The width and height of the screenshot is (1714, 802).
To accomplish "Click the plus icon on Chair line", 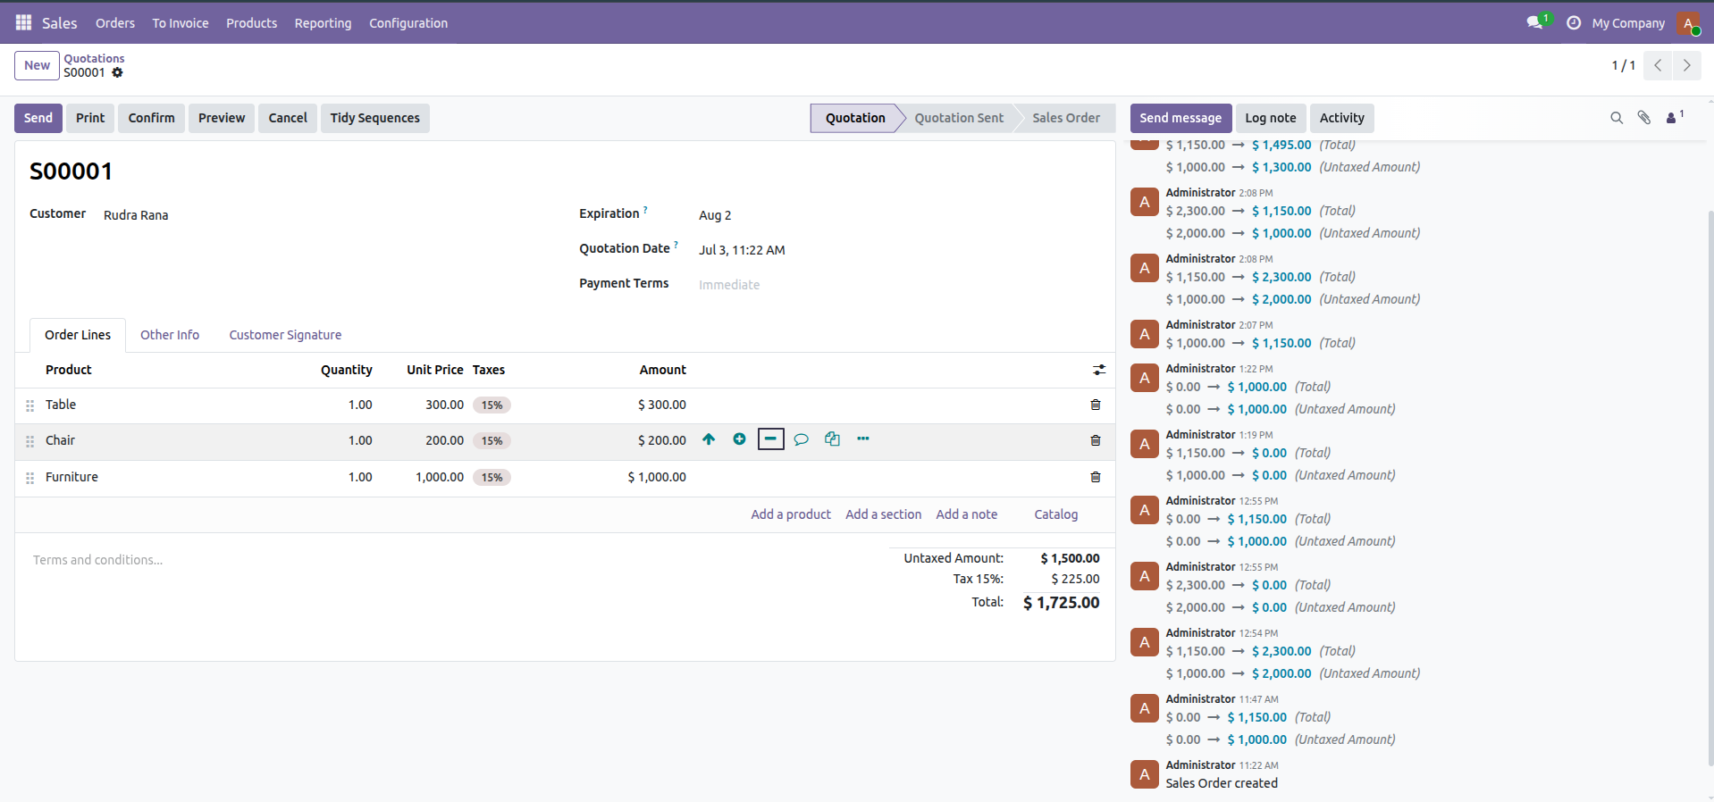I will pyautogui.click(x=739, y=439).
